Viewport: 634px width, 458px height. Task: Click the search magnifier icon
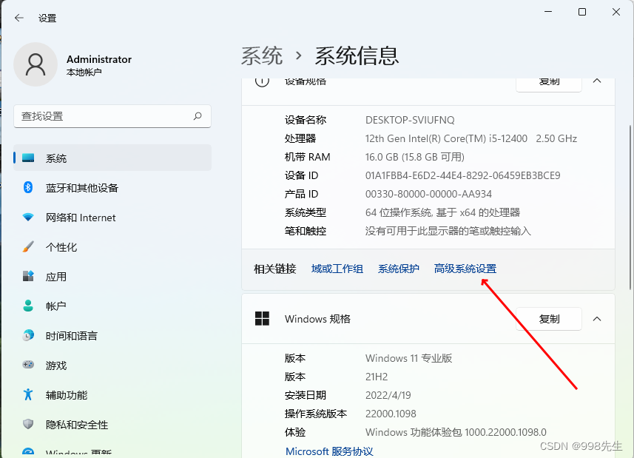point(198,116)
